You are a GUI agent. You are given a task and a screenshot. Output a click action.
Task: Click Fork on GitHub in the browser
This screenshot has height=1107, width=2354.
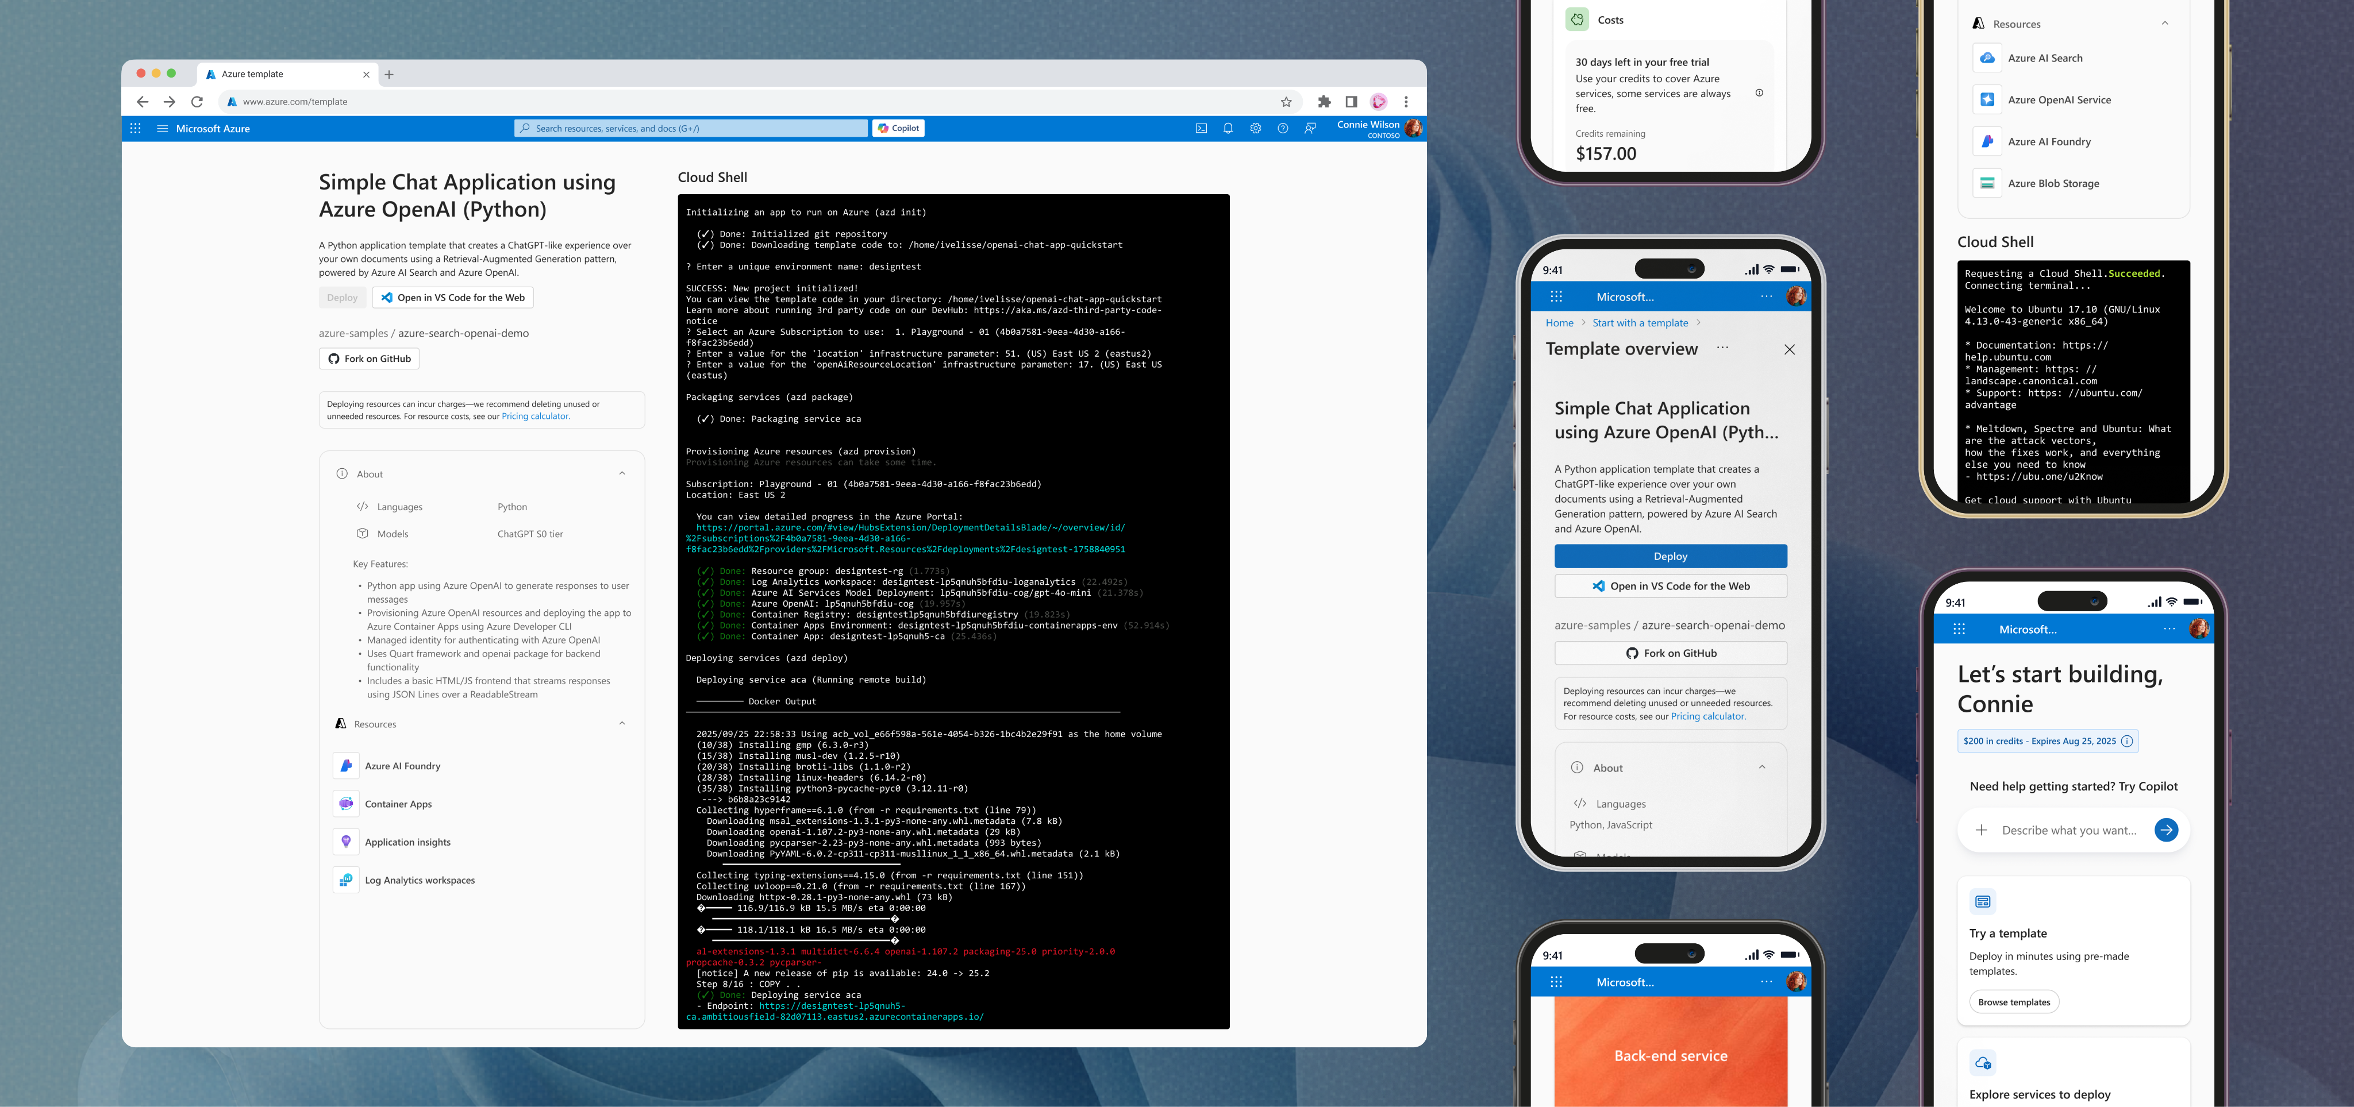pos(369,359)
